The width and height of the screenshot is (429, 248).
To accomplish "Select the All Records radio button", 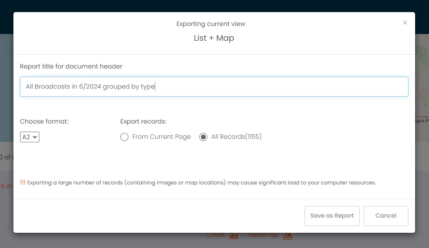I will click(x=203, y=137).
